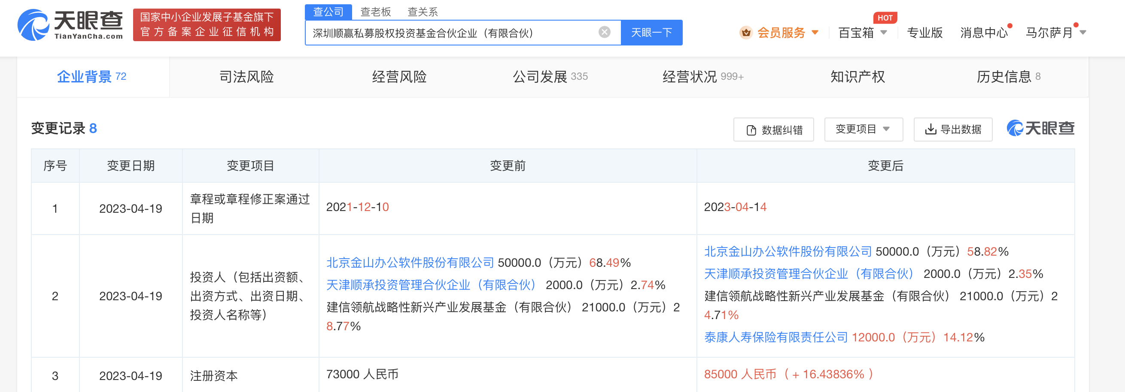Click the 变更前 column header
Image resolution: width=1125 pixels, height=392 pixels.
click(x=508, y=166)
